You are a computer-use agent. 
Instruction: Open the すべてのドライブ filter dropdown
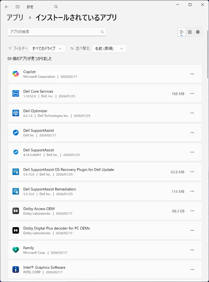47,49
